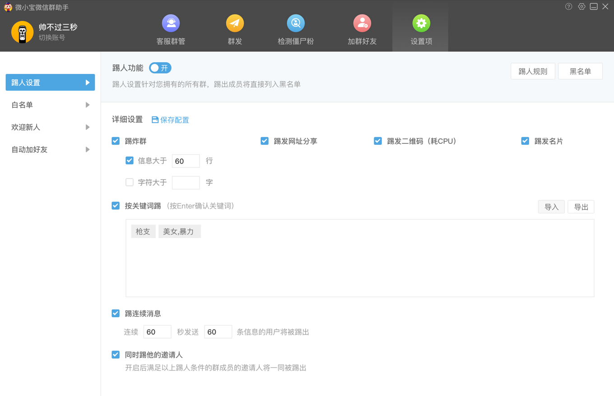
Task: Uncheck the 踢炸群 checkbox
Action: click(116, 141)
